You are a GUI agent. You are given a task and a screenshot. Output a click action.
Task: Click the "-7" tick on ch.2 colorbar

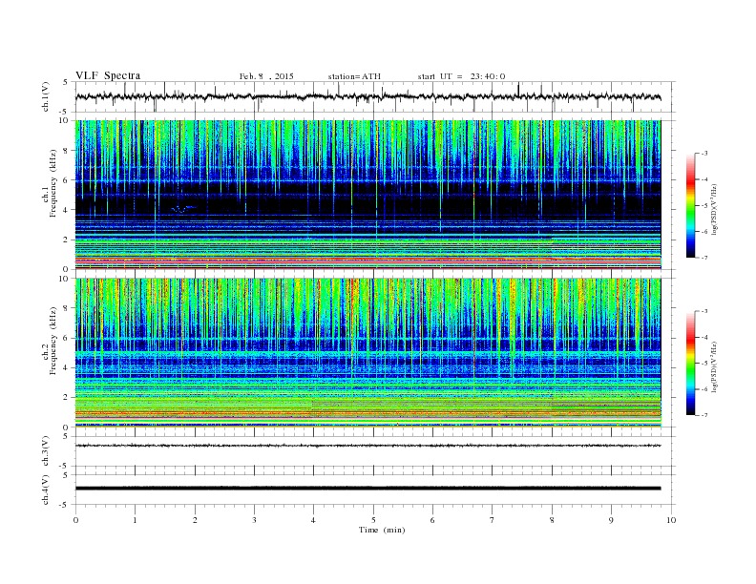[704, 415]
